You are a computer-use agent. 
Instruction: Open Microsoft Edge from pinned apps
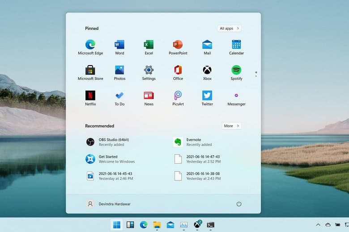tap(90, 47)
